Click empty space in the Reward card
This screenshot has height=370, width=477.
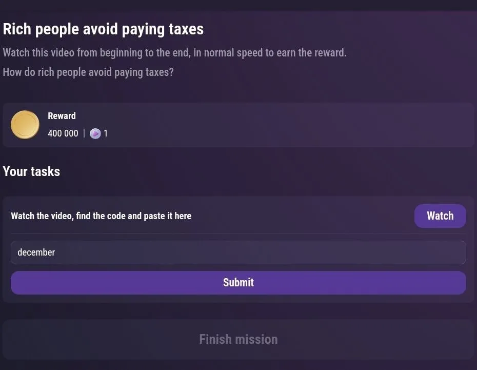(x=308, y=125)
